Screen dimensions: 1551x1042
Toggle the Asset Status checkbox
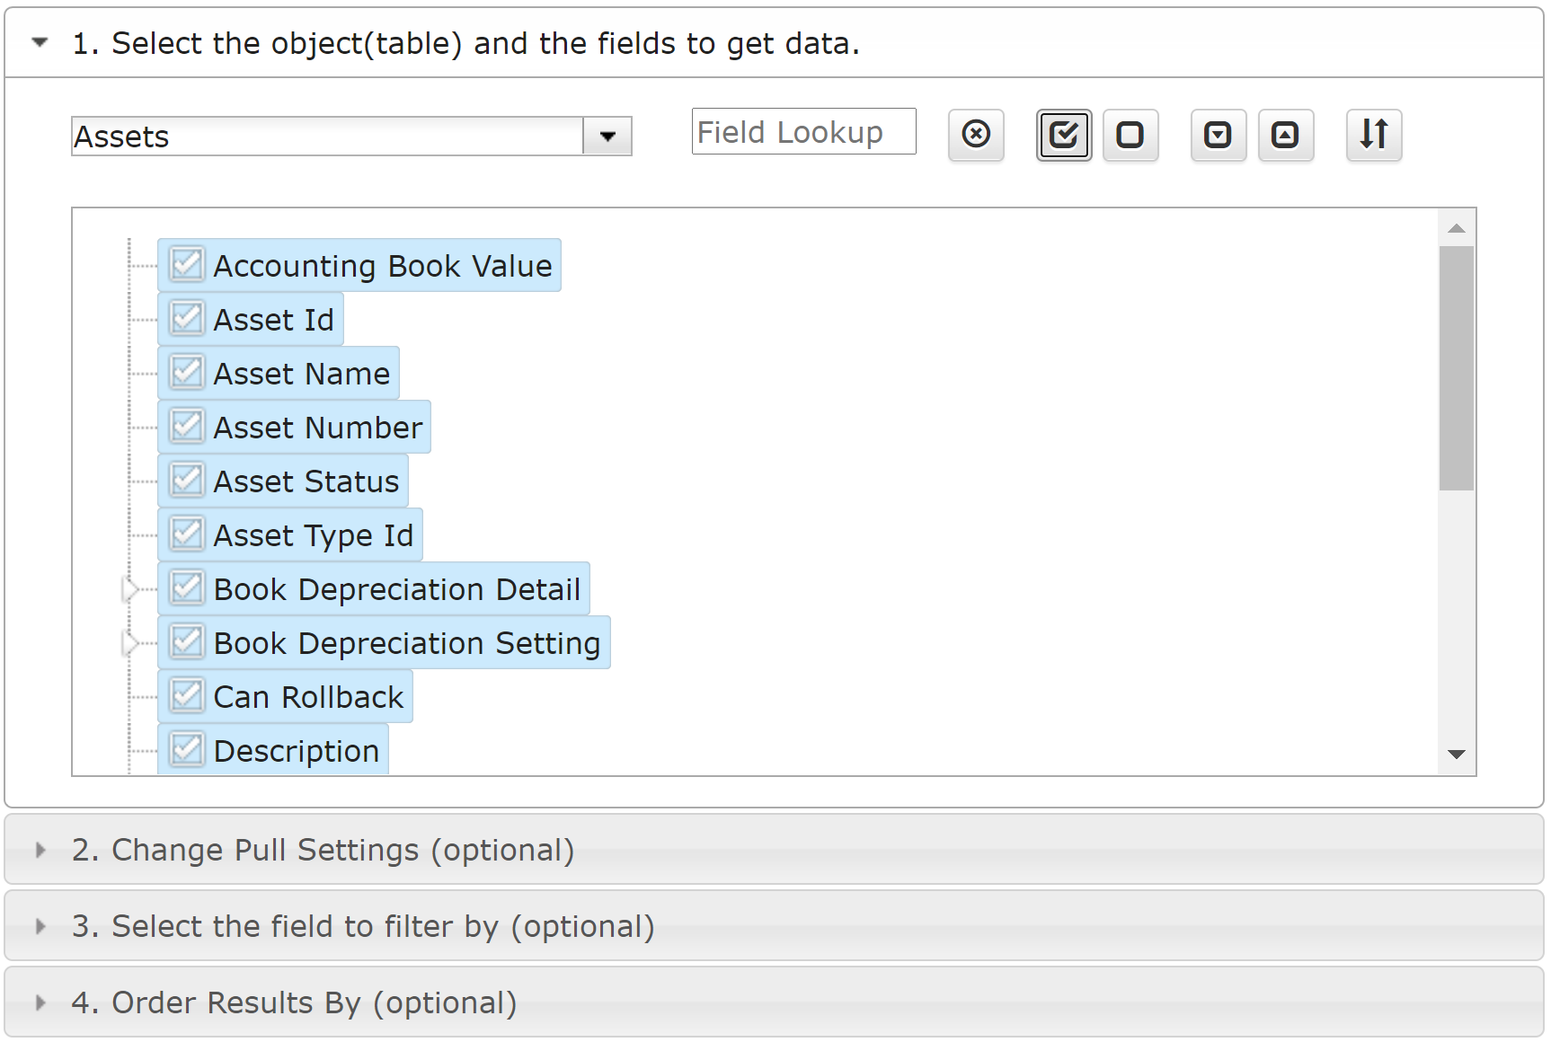coord(187,481)
